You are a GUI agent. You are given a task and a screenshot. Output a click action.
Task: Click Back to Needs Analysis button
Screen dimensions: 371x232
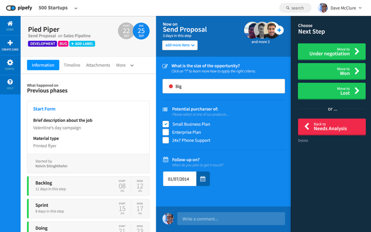point(332,126)
